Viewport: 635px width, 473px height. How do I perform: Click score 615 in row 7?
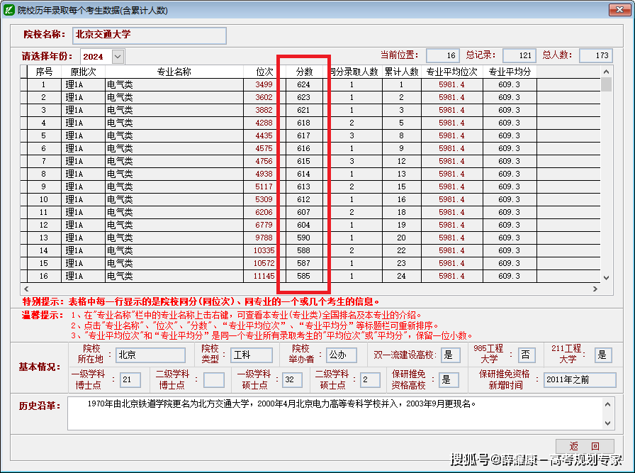pos(303,161)
